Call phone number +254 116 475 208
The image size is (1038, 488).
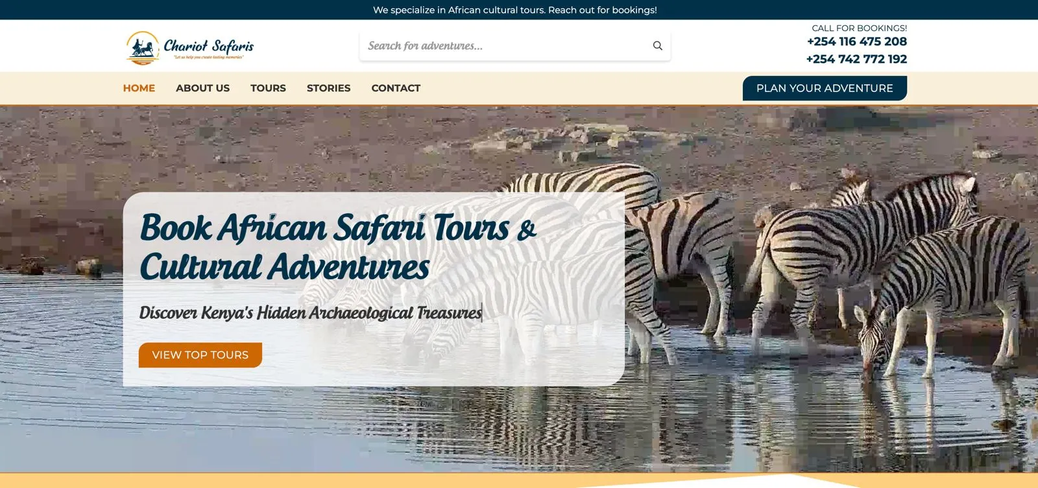point(857,41)
